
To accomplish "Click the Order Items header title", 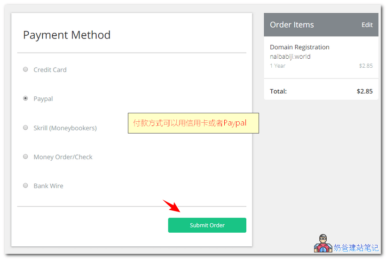I will tap(291, 25).
